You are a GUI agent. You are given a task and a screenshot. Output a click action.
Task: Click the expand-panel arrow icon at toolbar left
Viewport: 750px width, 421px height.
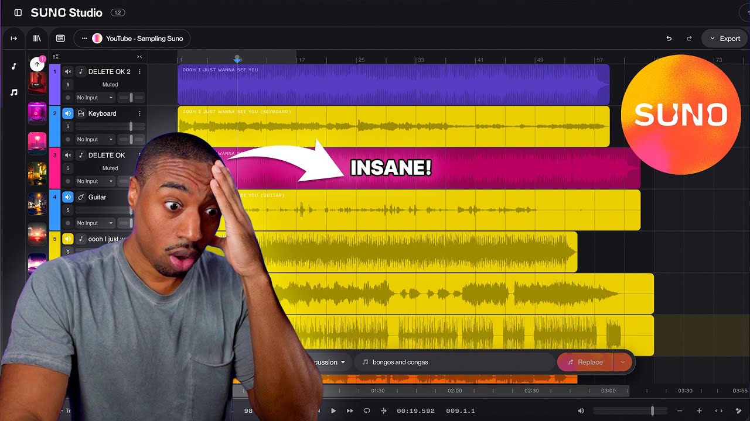pyautogui.click(x=14, y=39)
